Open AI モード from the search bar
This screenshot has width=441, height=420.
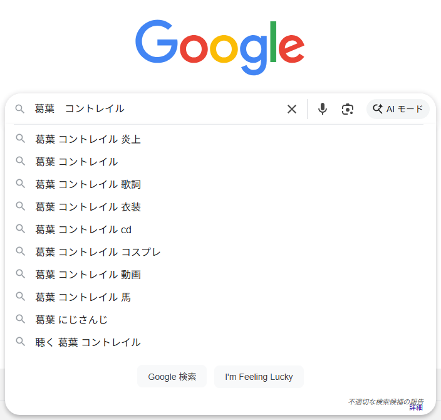tap(398, 109)
